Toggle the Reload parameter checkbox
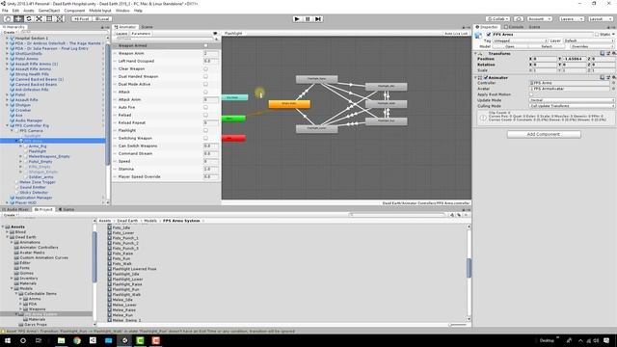 [205, 115]
